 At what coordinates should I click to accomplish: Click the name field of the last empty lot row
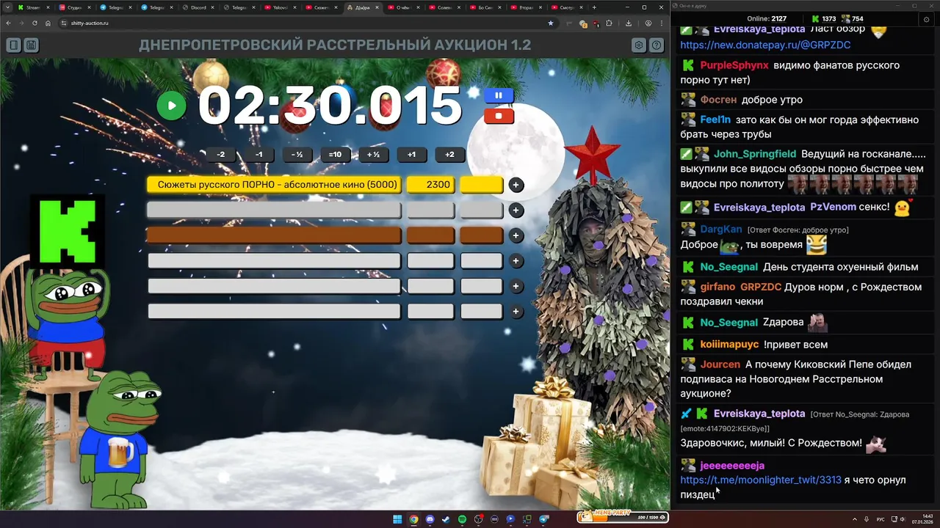(274, 312)
